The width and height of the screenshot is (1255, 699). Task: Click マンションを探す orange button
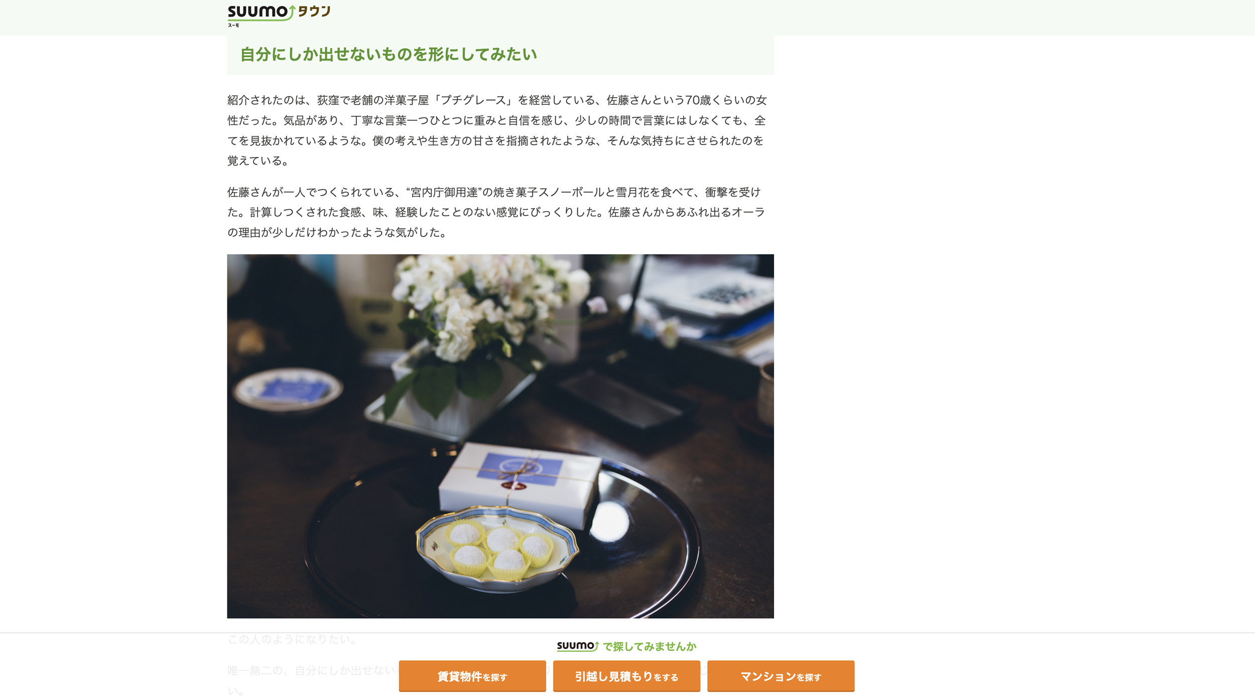coord(781,676)
